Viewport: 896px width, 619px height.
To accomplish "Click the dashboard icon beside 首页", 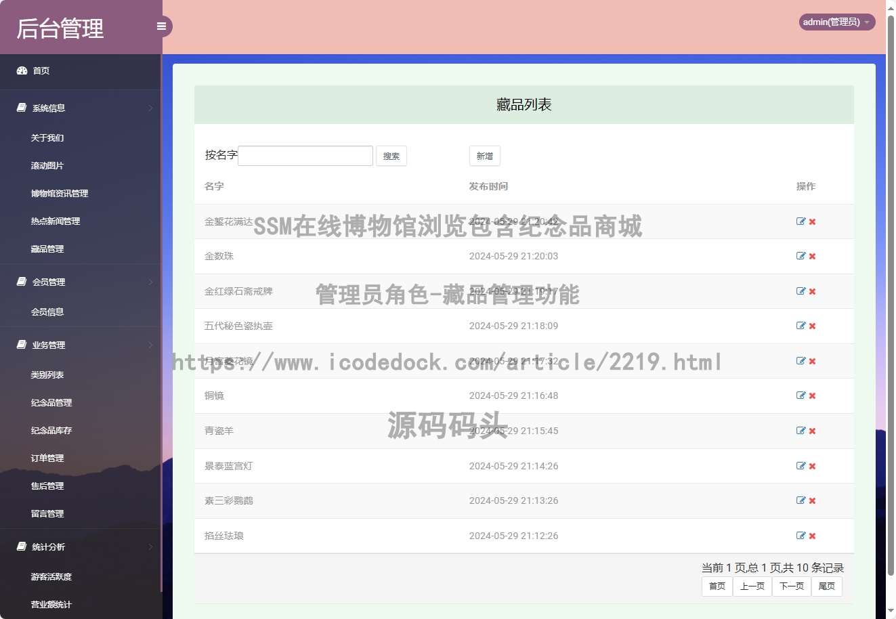I will tap(22, 70).
